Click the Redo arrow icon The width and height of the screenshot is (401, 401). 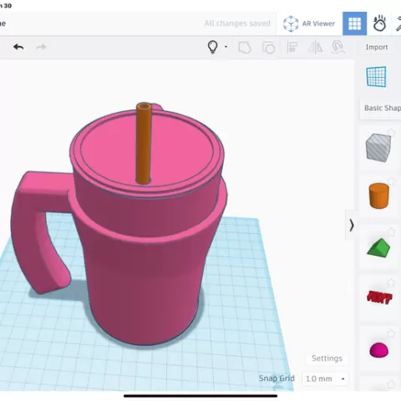tap(41, 47)
